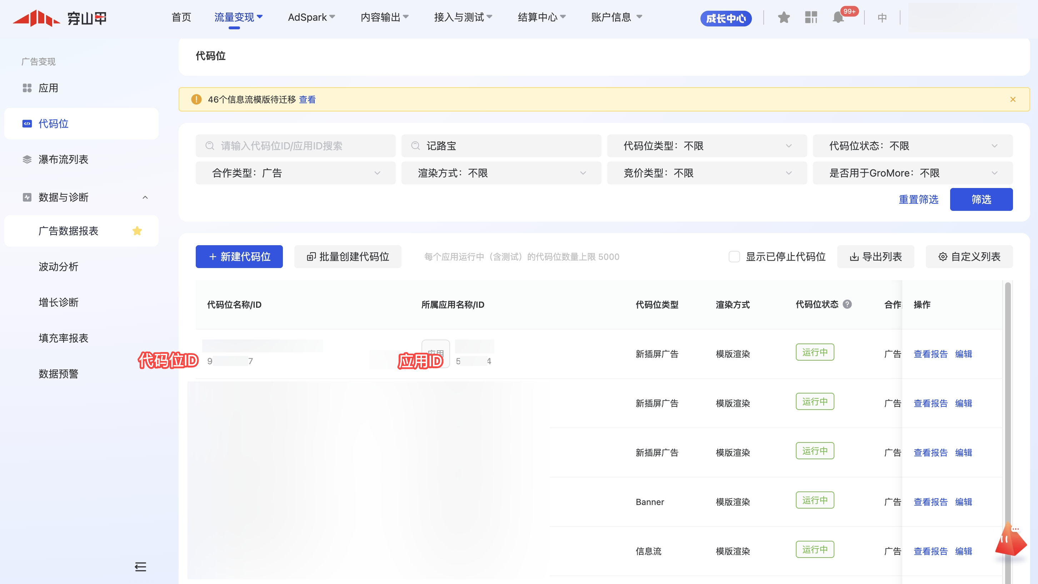This screenshot has width=1038, height=584.
Task: Open the 代码位类型 dropdown filter
Action: pyautogui.click(x=707, y=145)
